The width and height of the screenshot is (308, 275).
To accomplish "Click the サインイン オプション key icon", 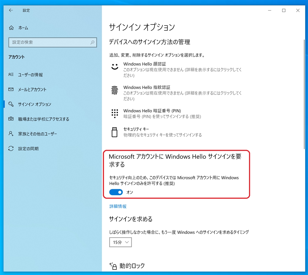I will (x=11, y=104).
